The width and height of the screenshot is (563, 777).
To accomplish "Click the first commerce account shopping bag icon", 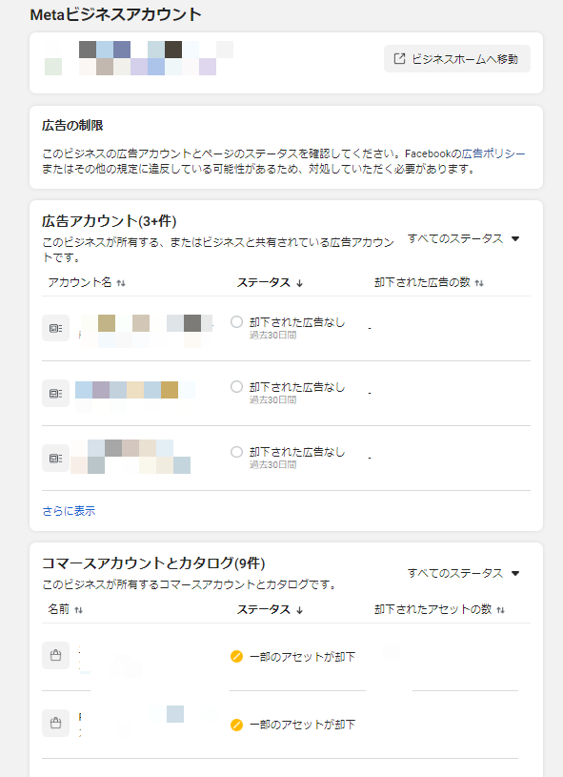I will pos(55,655).
